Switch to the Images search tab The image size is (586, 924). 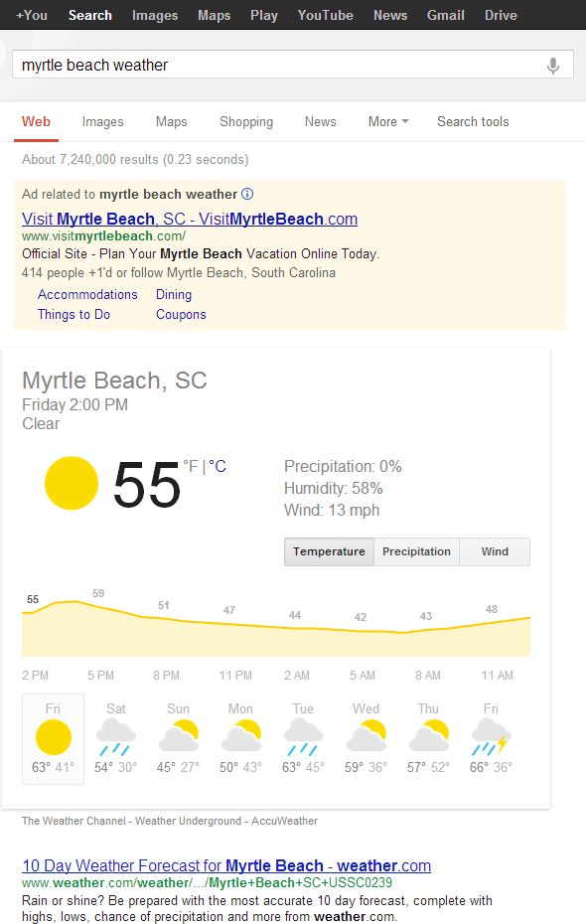[102, 121]
